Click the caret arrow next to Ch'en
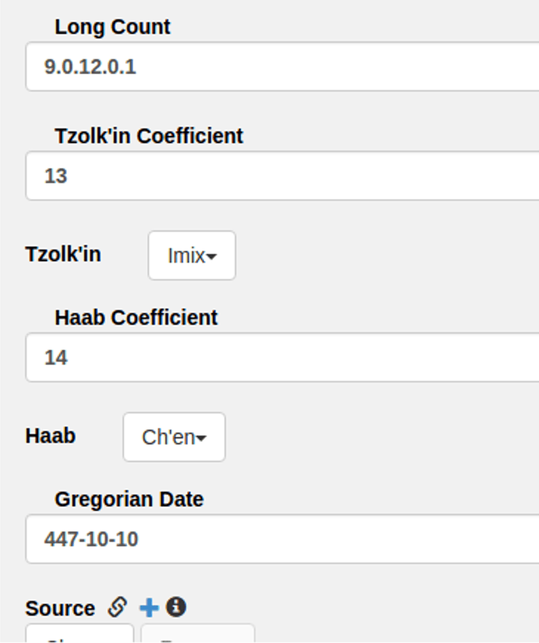The width and height of the screenshot is (539, 643). tap(201, 439)
